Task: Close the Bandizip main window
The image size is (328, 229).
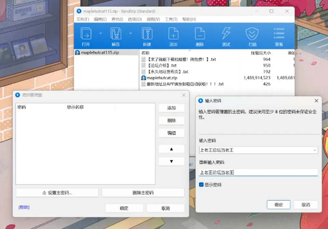Action: (x=287, y=11)
